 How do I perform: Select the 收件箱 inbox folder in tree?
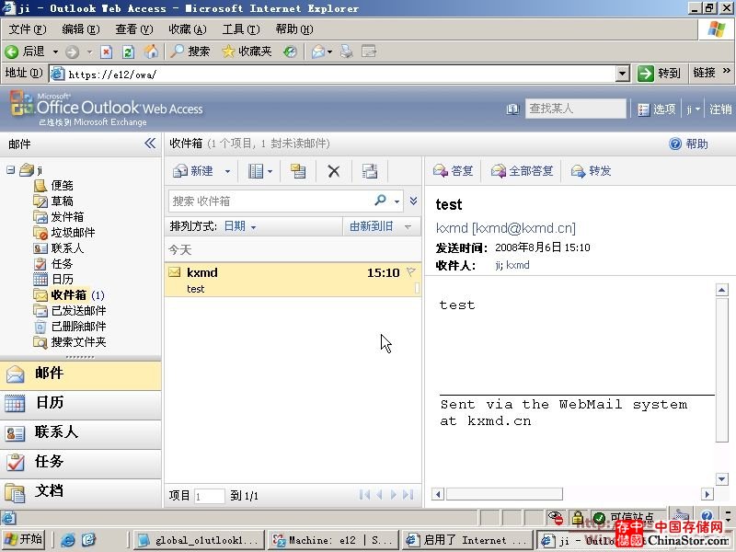click(68, 294)
